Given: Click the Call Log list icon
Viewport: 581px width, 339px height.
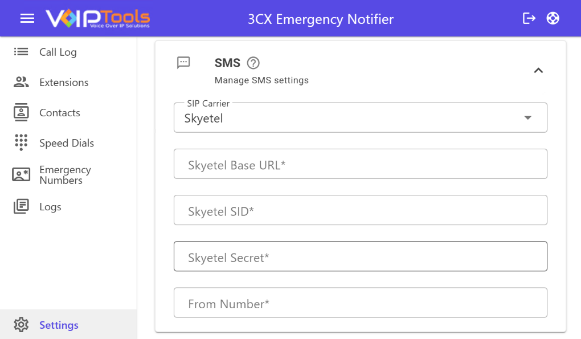Looking at the screenshot, I should pos(21,52).
